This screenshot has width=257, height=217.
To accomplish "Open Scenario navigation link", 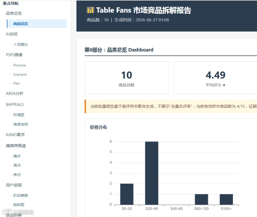I will coord(20,74).
